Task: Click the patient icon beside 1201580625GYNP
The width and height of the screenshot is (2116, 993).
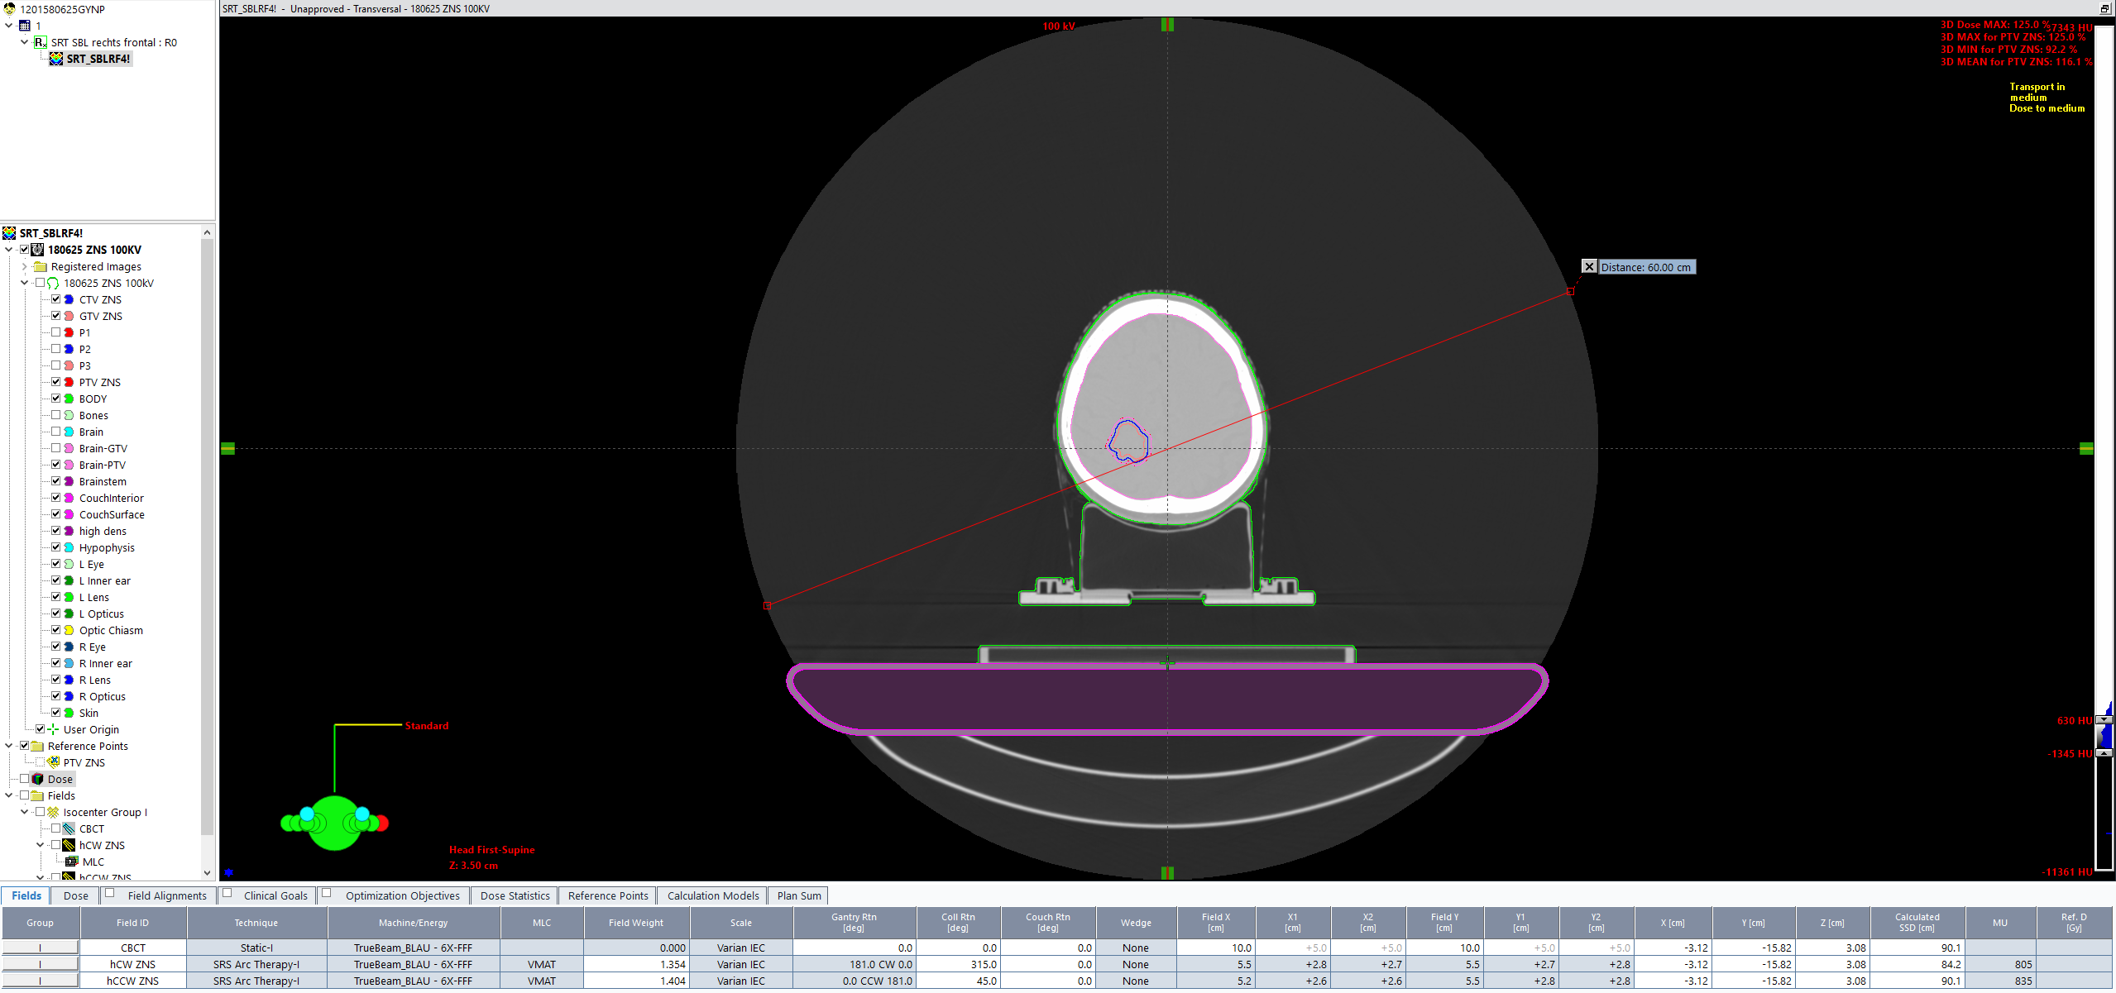Action: (9, 9)
